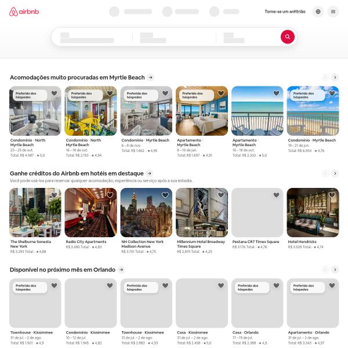
Task: Open the hamburger user menu
Action: [x=333, y=12]
